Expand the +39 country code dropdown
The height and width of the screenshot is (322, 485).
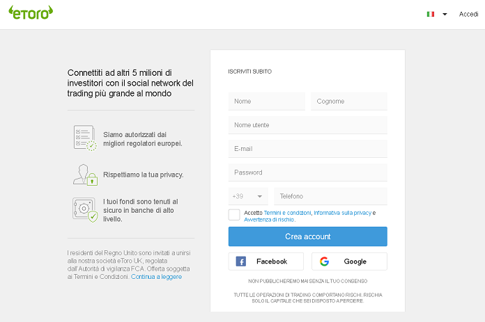tap(248, 196)
